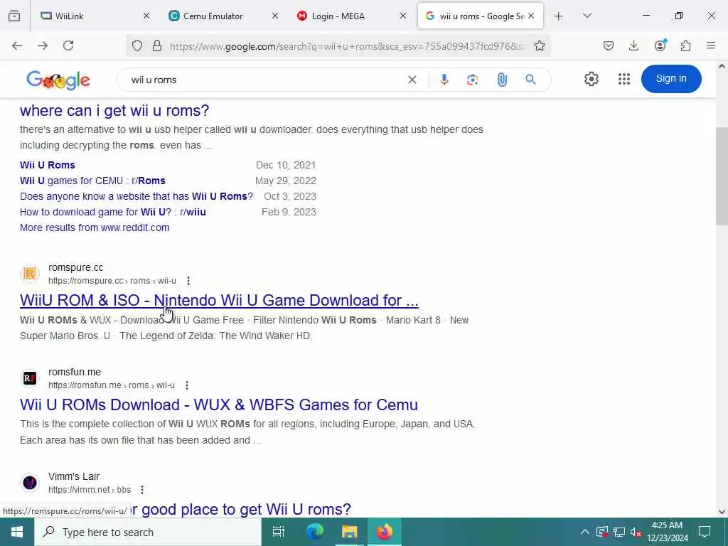The image size is (728, 546).
Task: Open WiiU ROM & ISO romspure result
Action: pos(219,301)
